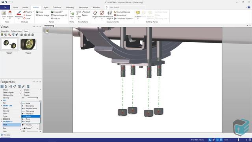This screenshot has width=252, height=142.
Task: Click the Label annotation icon
Action: 79,13
